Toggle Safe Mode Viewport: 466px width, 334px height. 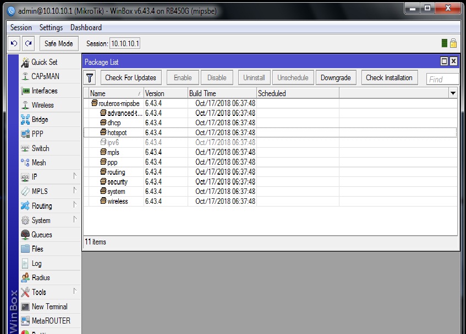pos(59,43)
